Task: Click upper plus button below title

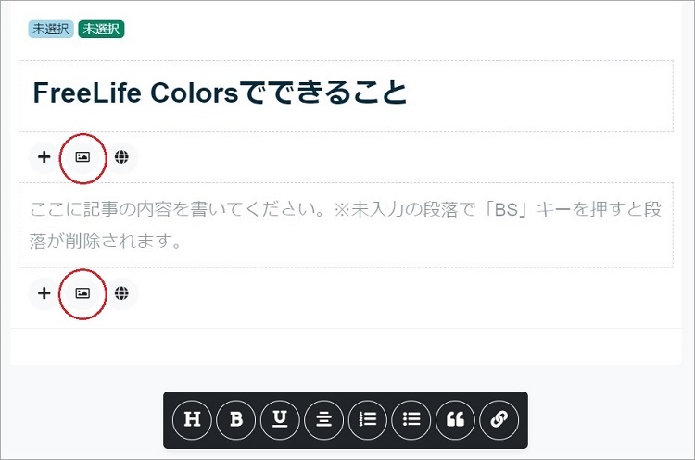Action: 44,157
